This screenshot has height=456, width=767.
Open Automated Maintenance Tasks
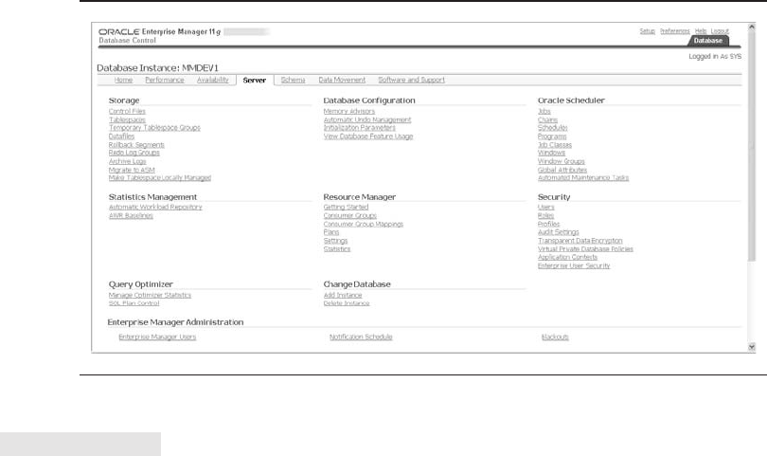point(583,178)
